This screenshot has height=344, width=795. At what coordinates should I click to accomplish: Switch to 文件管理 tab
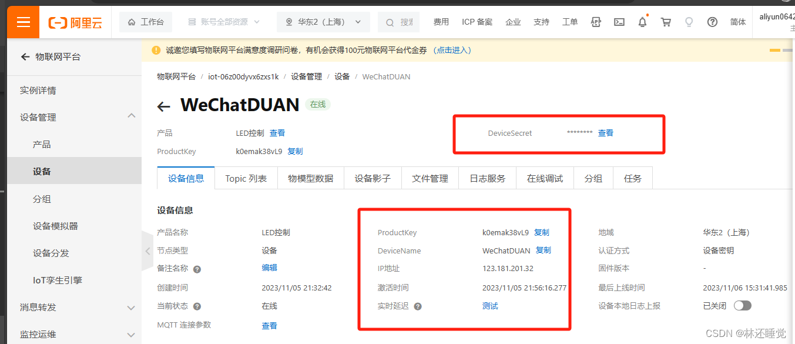pos(430,178)
